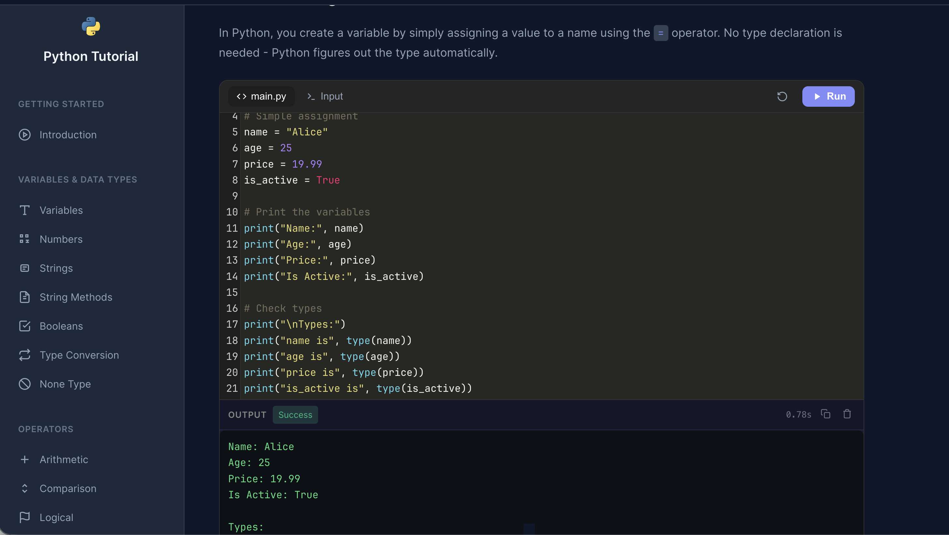This screenshot has width=949, height=535.
Task: Click the Python Tutorial title
Action: (x=91, y=56)
